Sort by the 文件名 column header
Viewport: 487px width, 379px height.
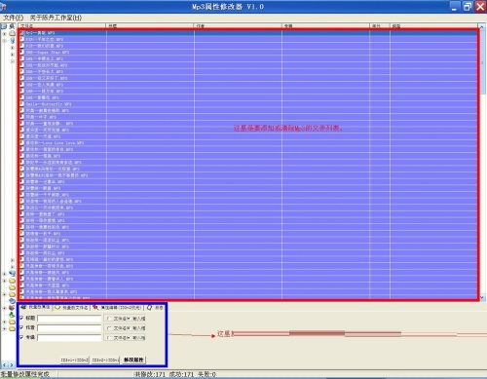(x=62, y=25)
